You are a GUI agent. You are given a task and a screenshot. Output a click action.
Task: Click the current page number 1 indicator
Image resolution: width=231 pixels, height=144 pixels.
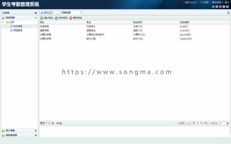197,123
